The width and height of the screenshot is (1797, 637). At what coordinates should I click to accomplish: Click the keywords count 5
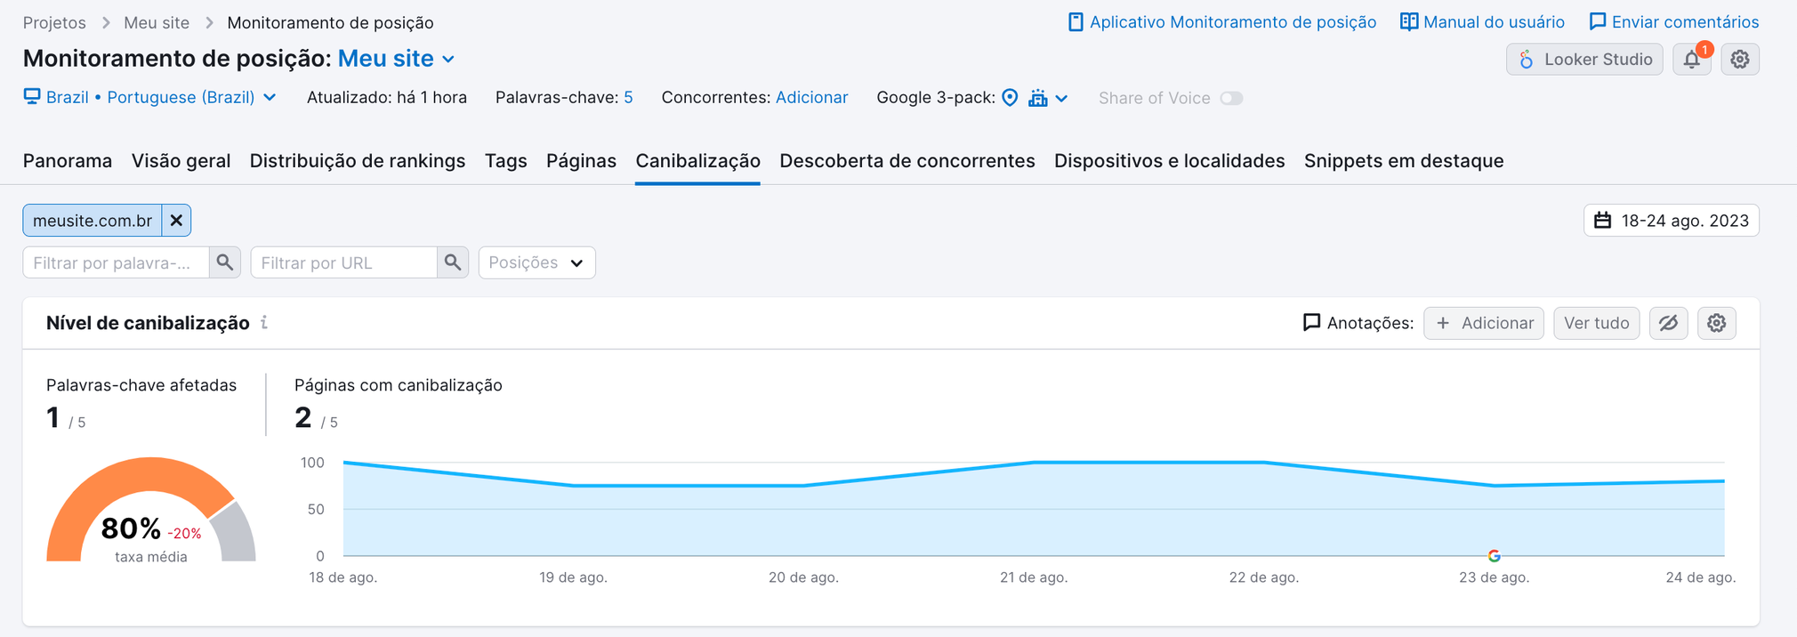628,97
